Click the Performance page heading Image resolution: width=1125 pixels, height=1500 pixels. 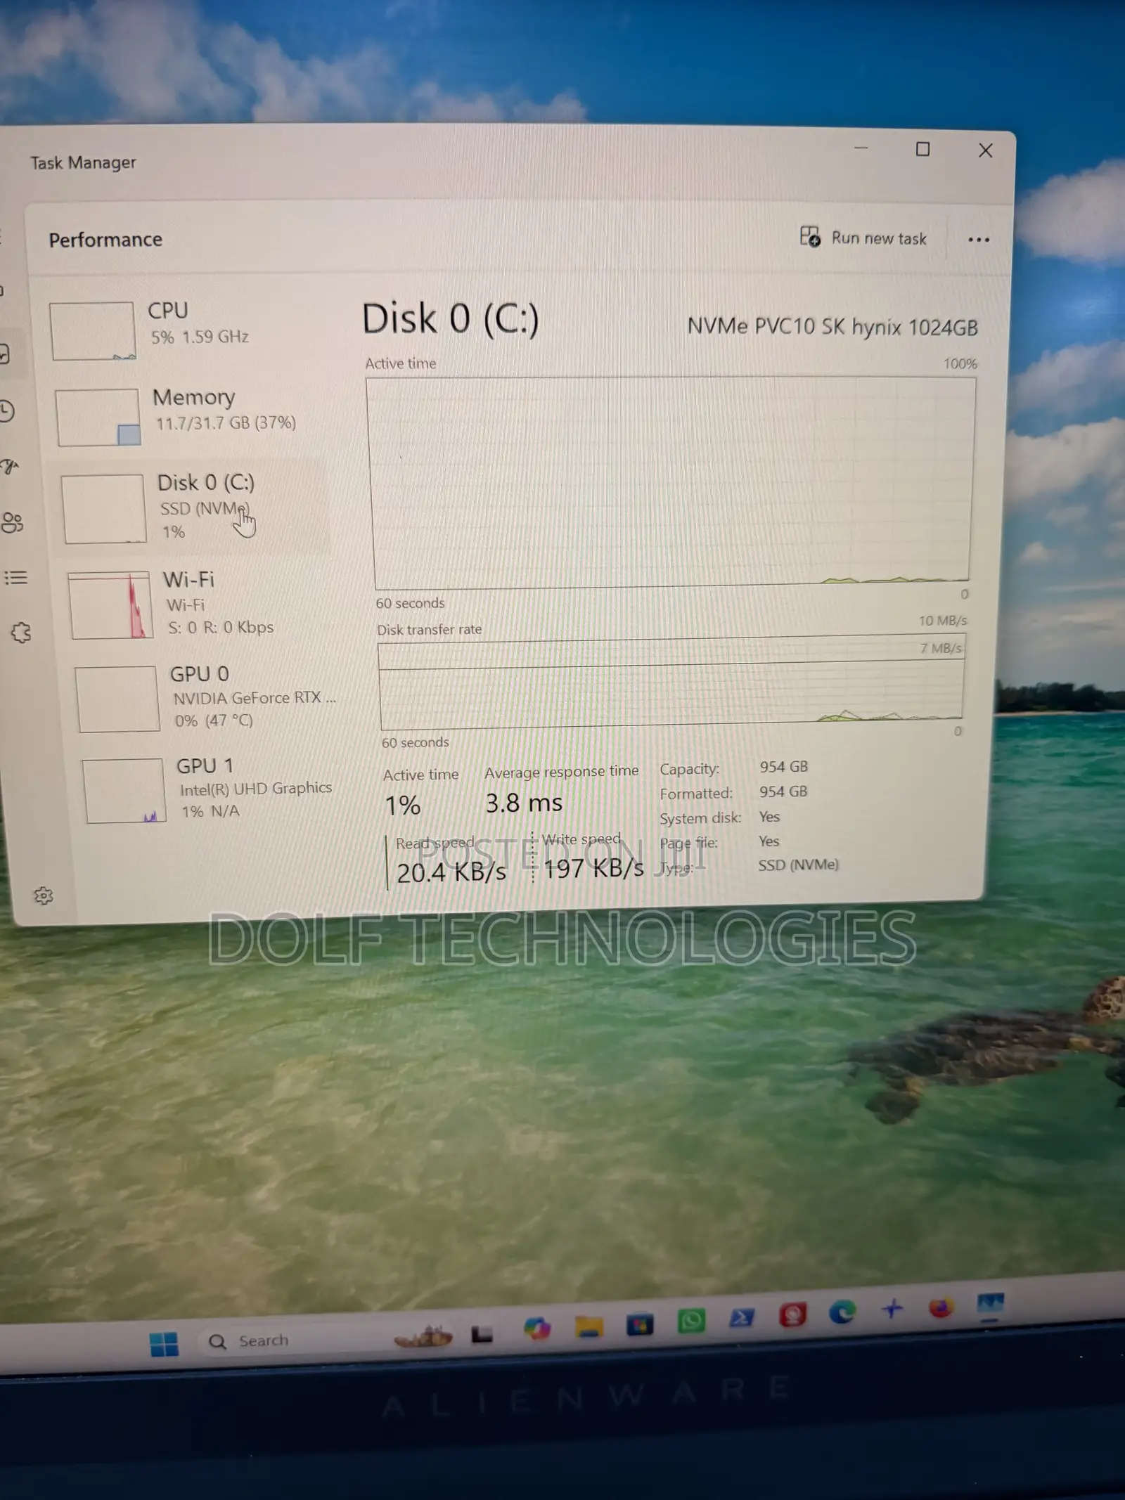pos(105,240)
